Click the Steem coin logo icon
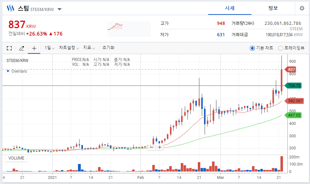This screenshot has height=184, width=310. pos(10,8)
